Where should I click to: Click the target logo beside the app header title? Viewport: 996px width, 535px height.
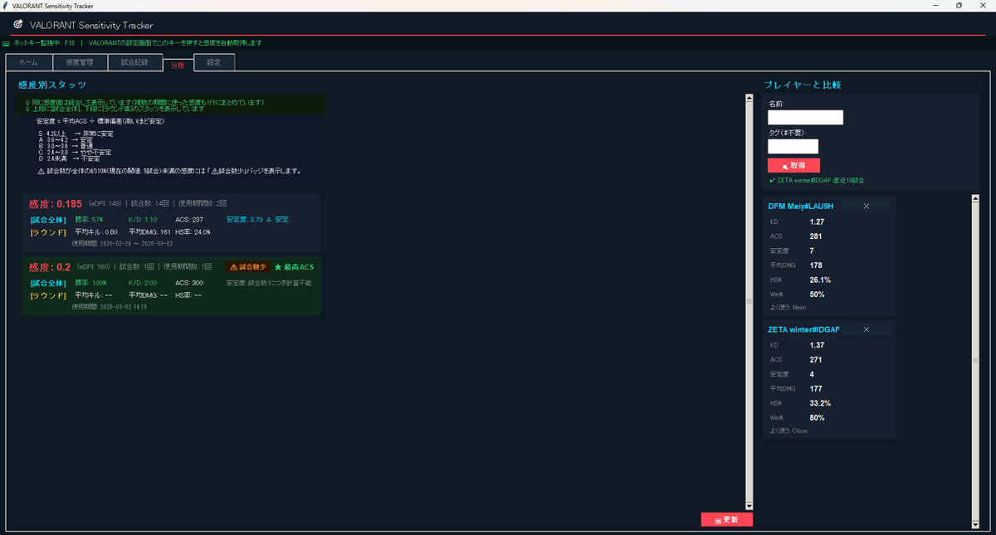pyautogui.click(x=18, y=24)
